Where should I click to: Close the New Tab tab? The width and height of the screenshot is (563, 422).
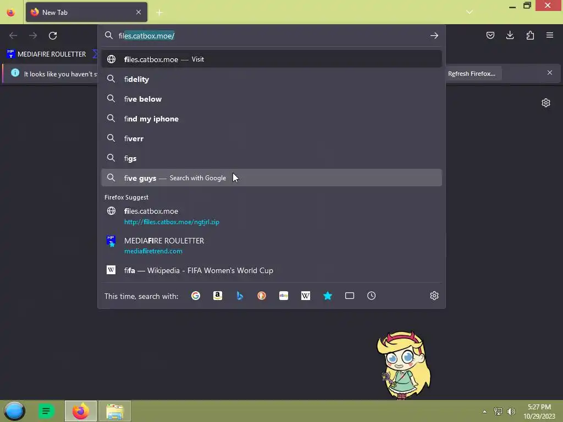(139, 12)
